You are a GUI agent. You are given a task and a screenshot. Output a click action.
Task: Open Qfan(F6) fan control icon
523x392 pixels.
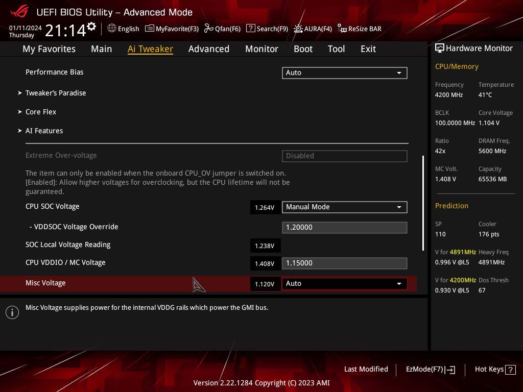(x=208, y=29)
